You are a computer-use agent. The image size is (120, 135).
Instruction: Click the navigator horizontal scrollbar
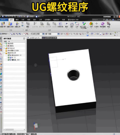[x=14, y=129]
